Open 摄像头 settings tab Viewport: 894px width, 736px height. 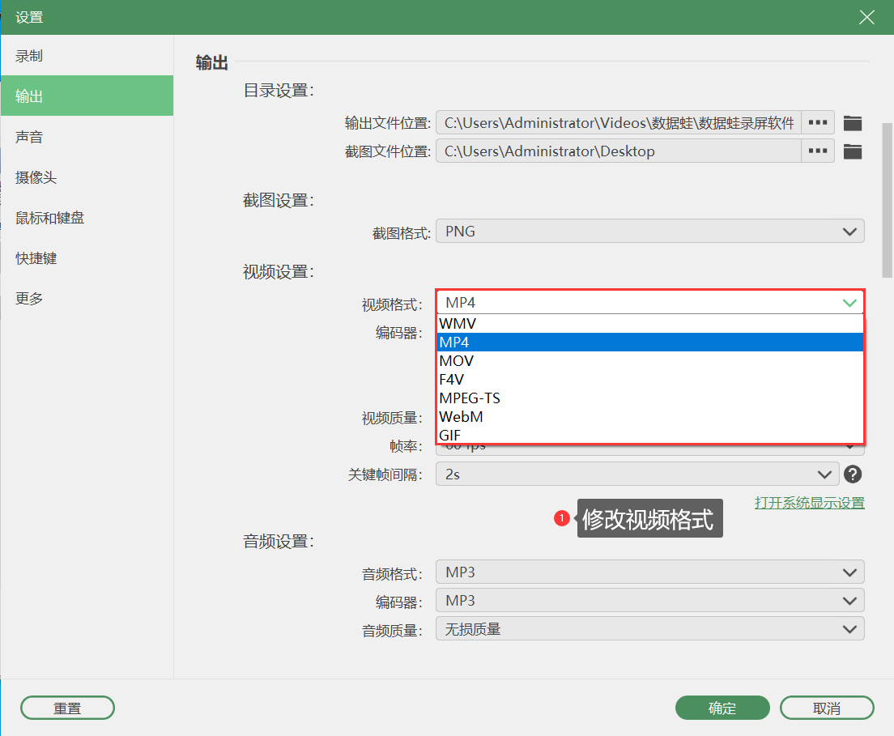point(87,177)
